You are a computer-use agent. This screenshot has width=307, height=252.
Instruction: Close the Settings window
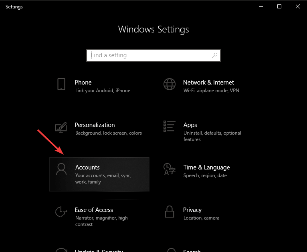[298, 6]
